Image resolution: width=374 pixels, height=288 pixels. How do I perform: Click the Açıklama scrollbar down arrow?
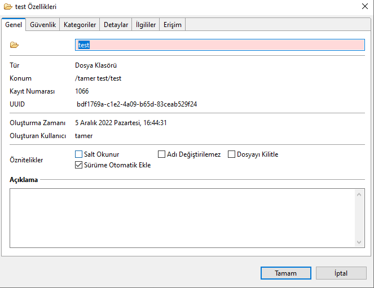coord(359,242)
